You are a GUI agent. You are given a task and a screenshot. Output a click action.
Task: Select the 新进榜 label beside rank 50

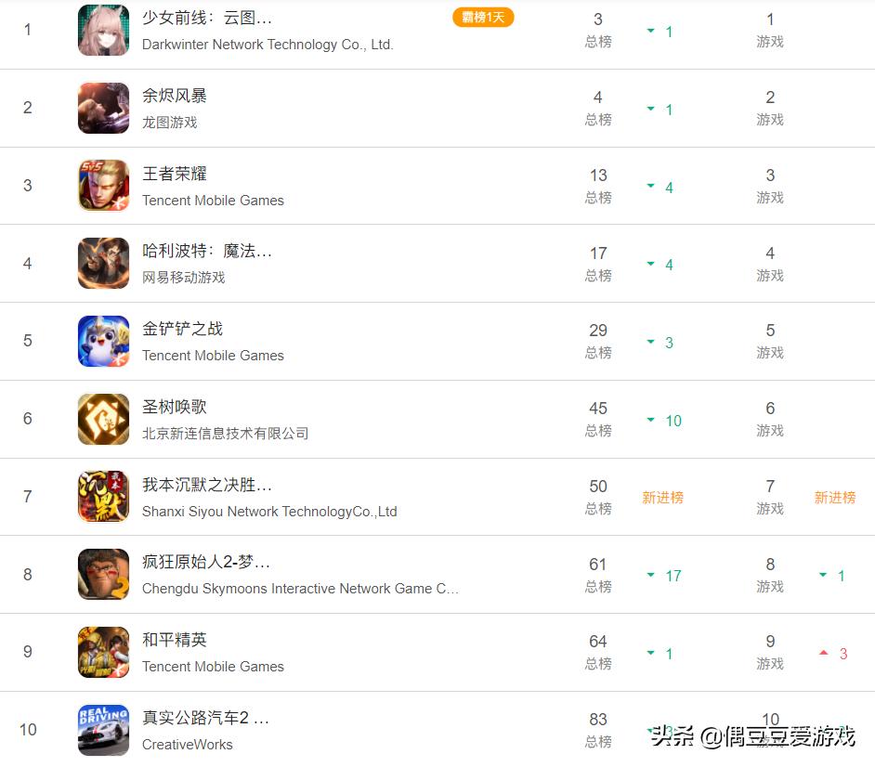(662, 497)
